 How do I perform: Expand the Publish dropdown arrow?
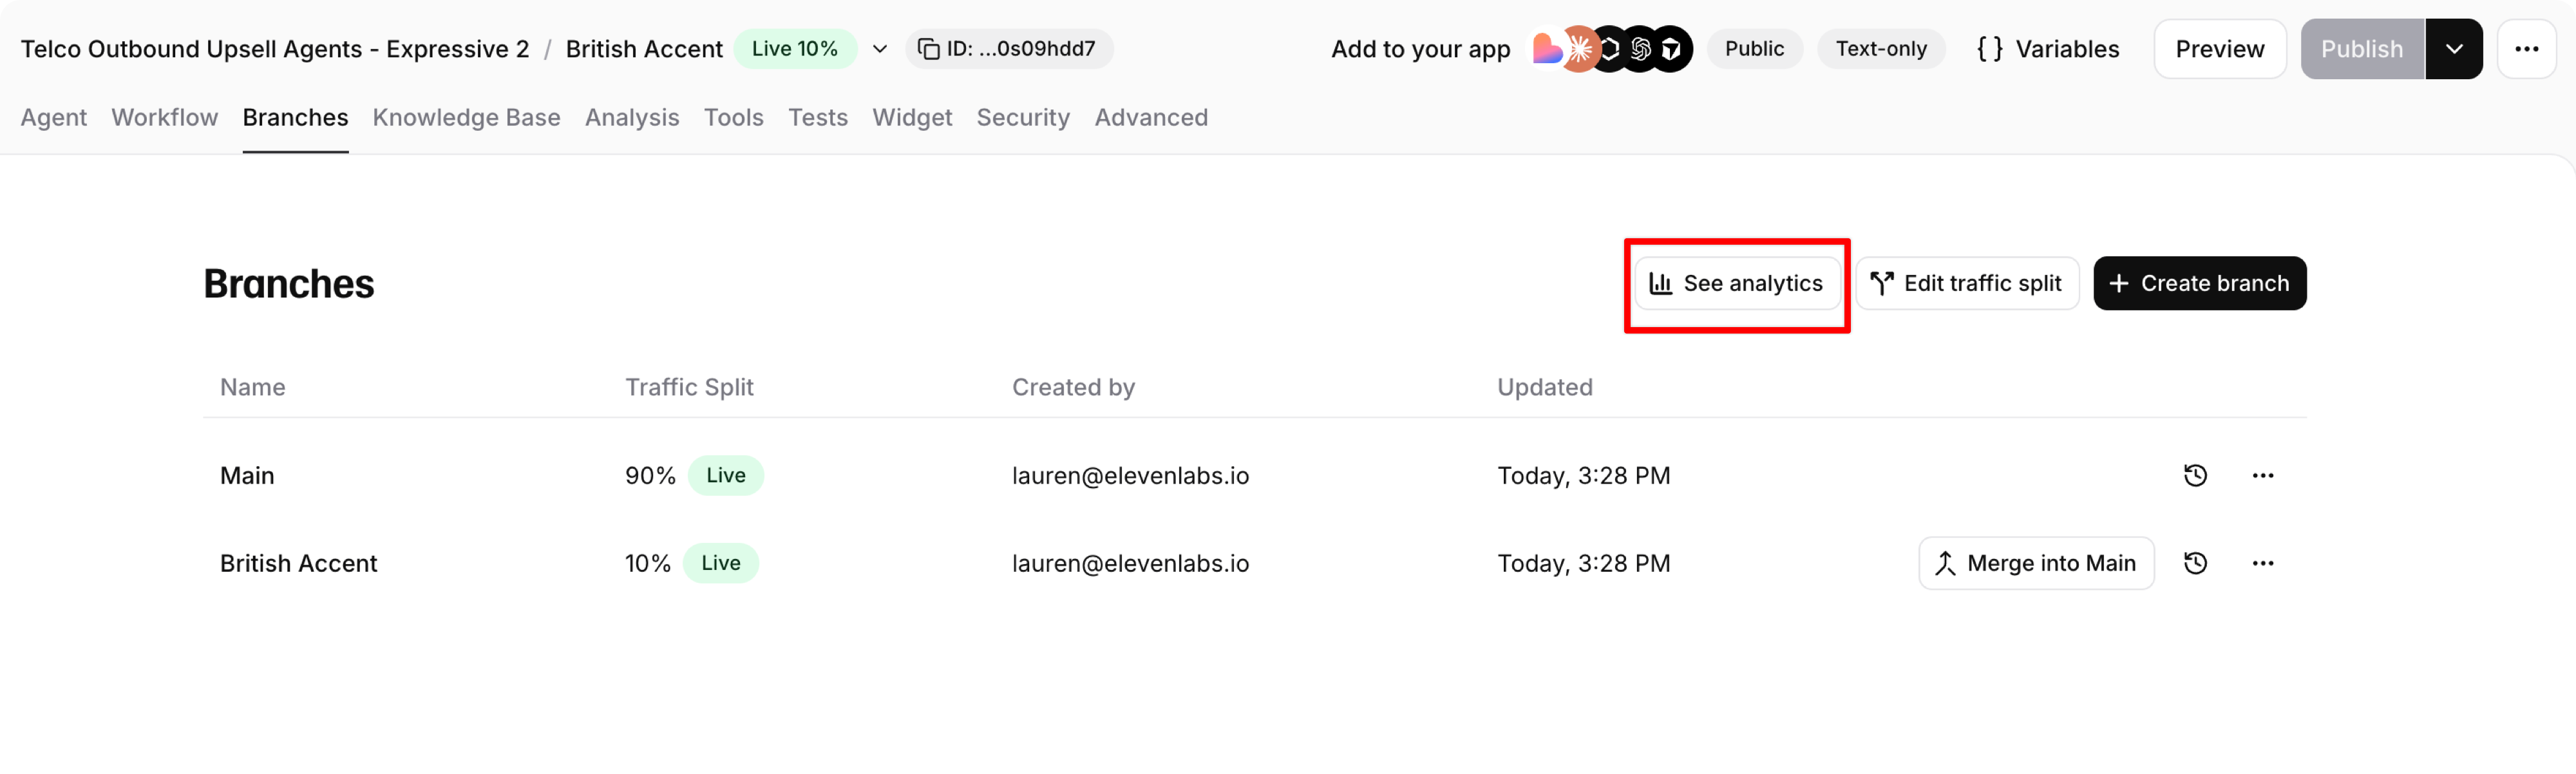[2453, 49]
